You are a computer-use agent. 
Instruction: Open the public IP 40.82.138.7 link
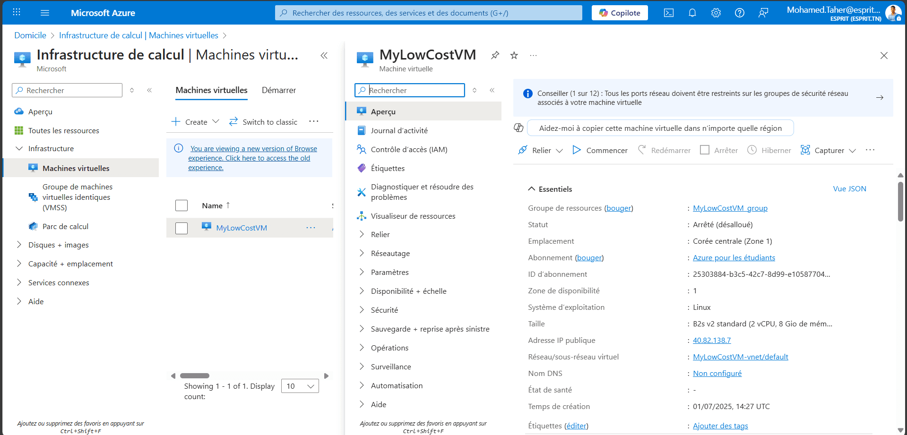(711, 340)
